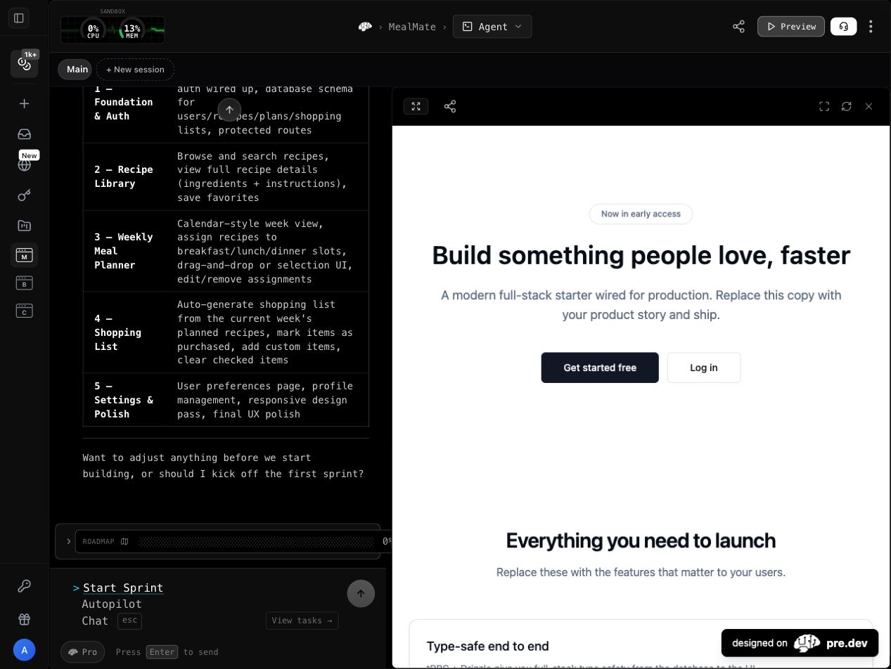This screenshot has width=891, height=669.
Task: Click 'Build something people love, faster' heading
Action: 641,256
